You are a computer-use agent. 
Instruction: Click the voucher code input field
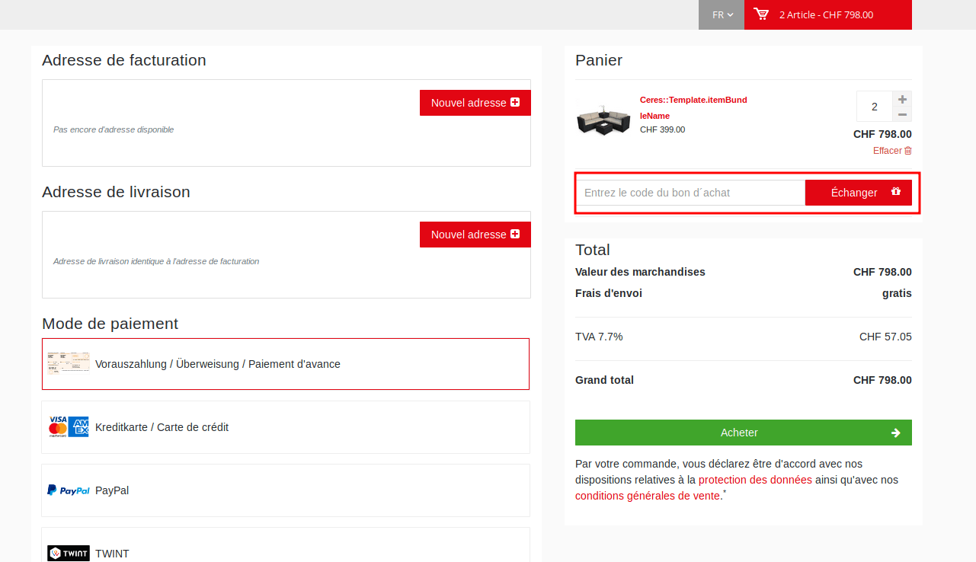[690, 193]
